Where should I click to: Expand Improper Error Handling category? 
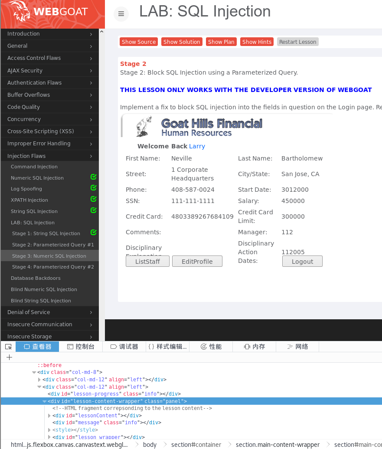click(x=50, y=144)
